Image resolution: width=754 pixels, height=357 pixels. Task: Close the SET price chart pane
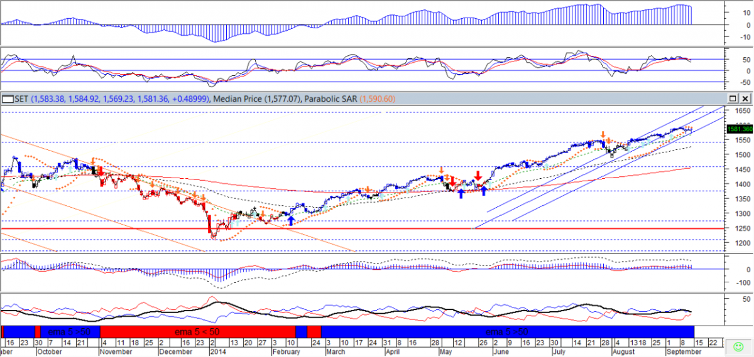point(745,99)
